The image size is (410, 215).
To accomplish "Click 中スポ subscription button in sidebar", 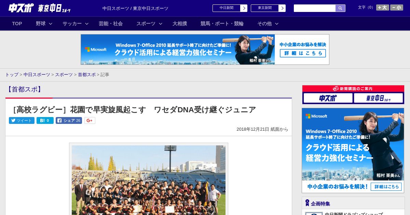I will [328, 98].
